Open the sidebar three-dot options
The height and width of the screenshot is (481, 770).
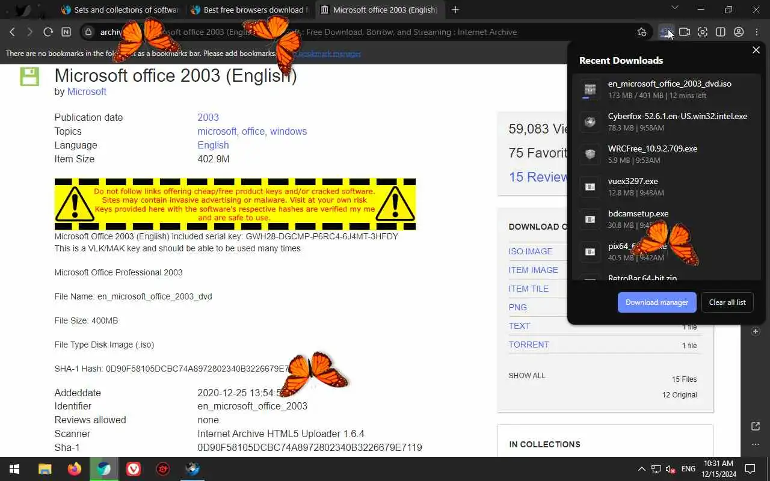(756, 444)
